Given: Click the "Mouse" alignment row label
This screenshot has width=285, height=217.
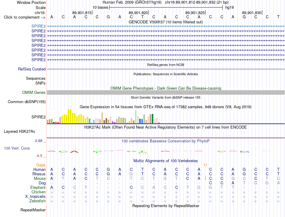Looking at the screenshot, I should point(40,179).
